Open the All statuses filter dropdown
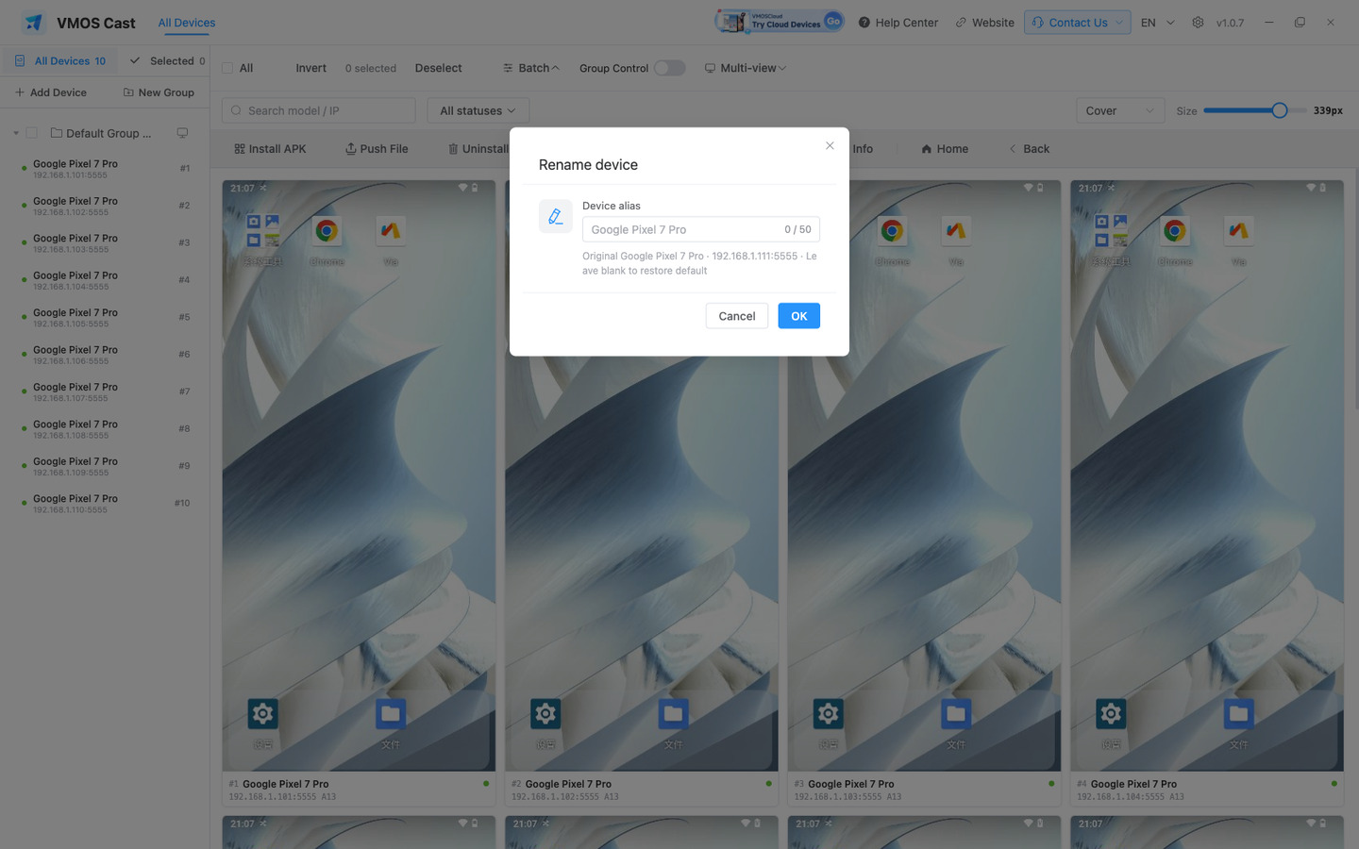The image size is (1359, 849). [478, 110]
